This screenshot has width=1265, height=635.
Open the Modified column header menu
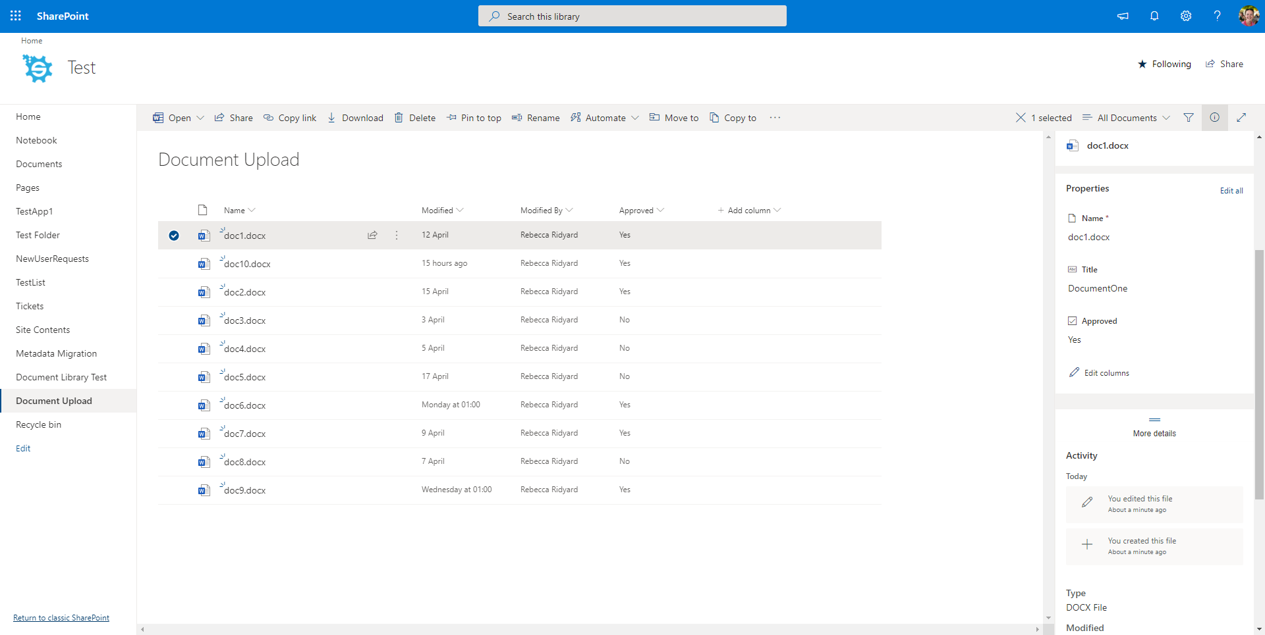442,211
